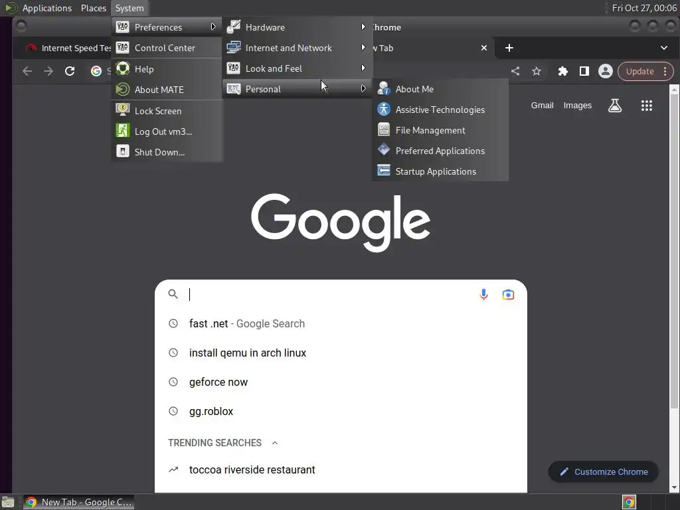Select 'geforce now' suggestion
This screenshot has width=680, height=510.
341,382
